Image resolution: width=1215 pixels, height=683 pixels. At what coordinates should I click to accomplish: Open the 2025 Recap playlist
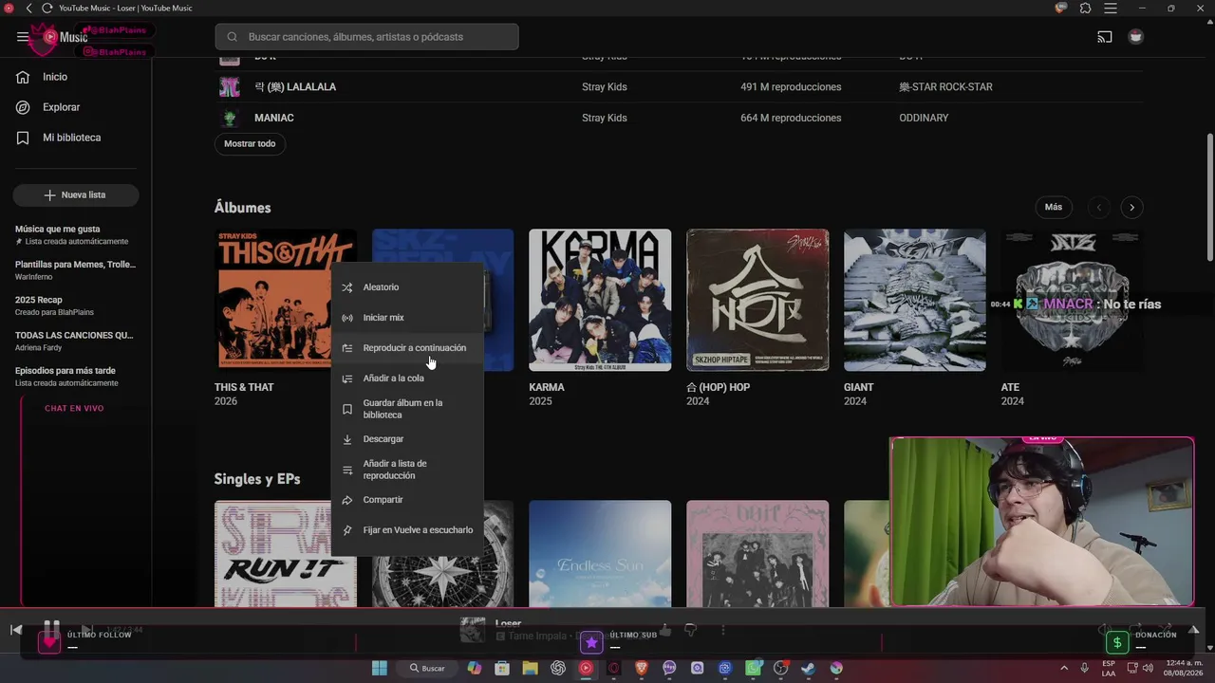click(76, 305)
